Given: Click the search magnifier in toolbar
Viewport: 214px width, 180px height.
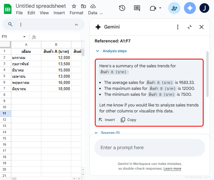Looking at the screenshot, I should pos(10,24).
